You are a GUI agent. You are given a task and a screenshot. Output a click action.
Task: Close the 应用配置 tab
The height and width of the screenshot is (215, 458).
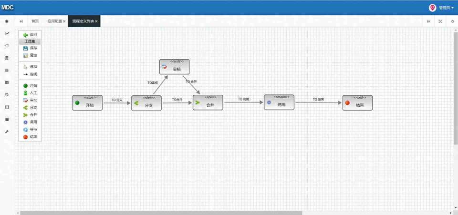(x=64, y=21)
